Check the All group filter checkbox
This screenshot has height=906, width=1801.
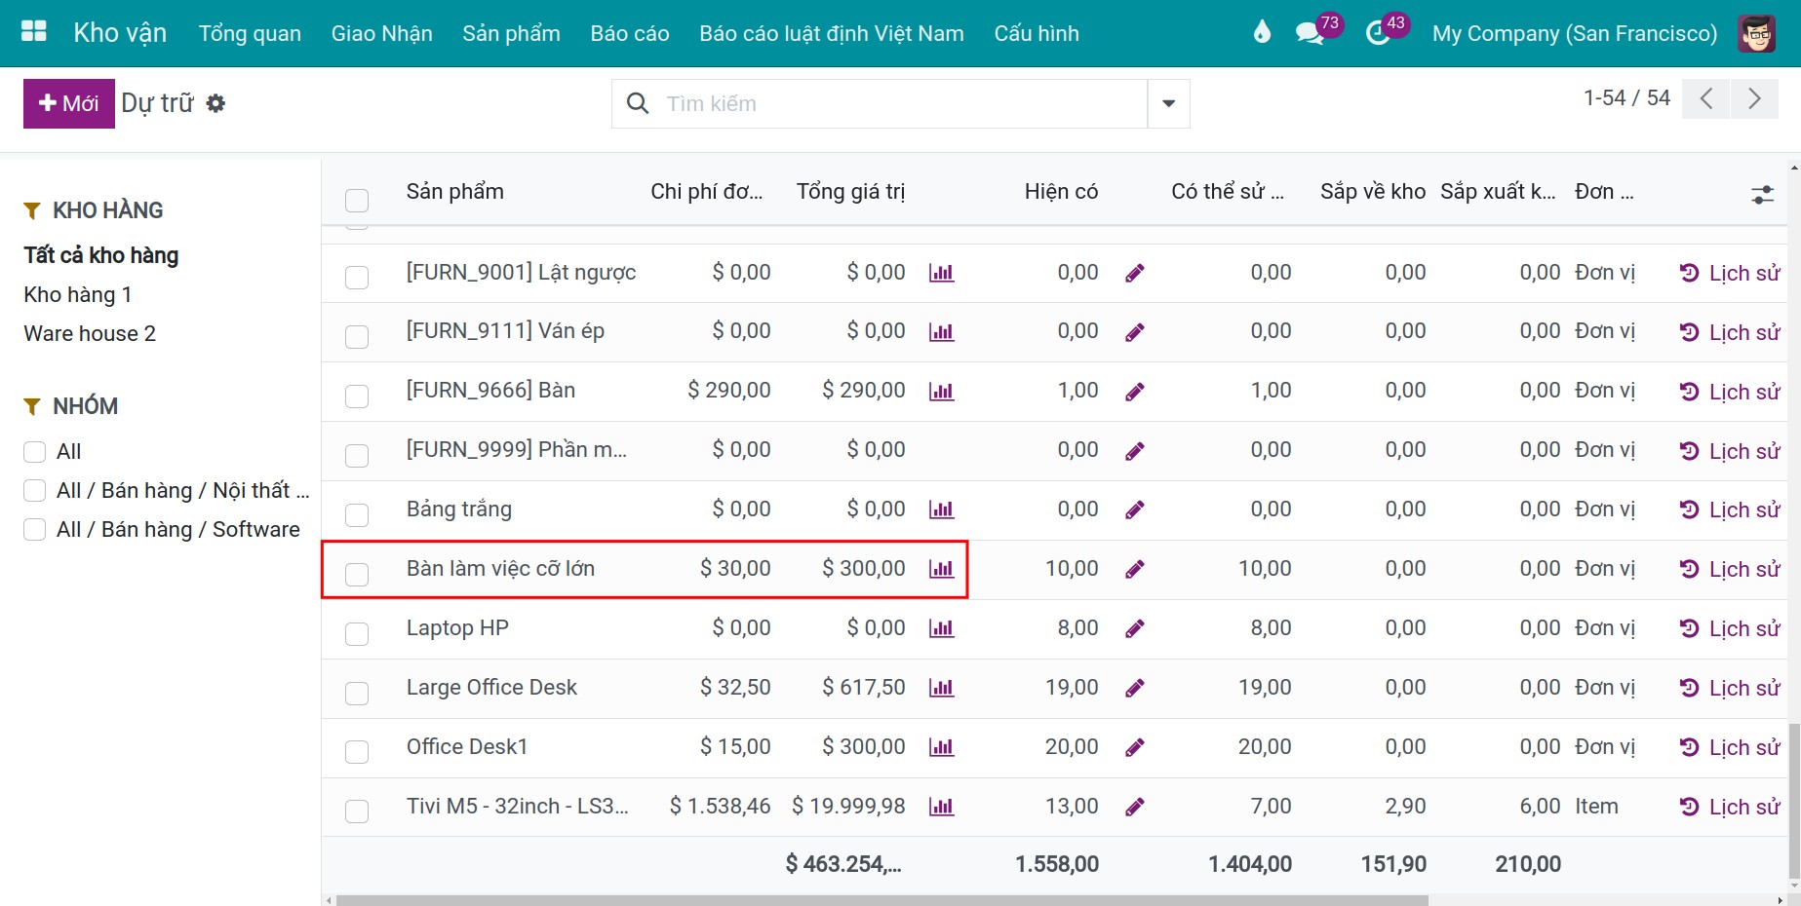34,451
